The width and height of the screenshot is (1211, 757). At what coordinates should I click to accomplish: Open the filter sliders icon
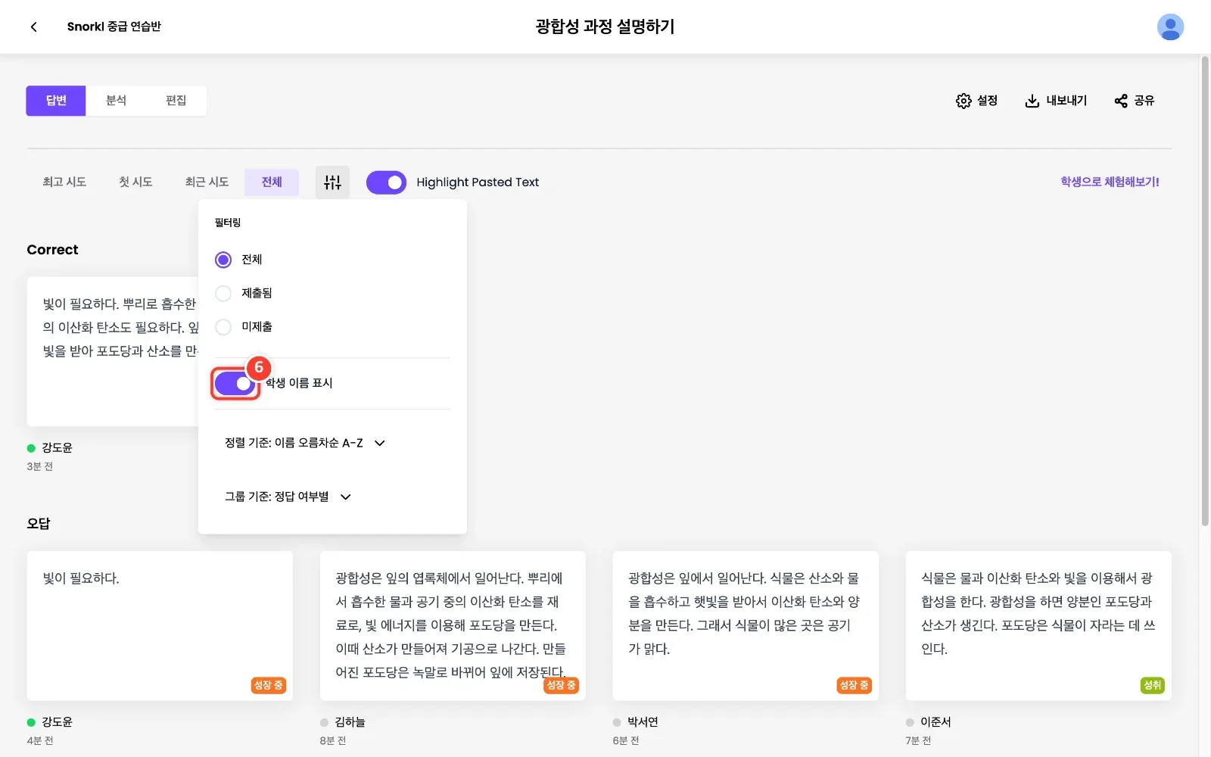coord(332,182)
